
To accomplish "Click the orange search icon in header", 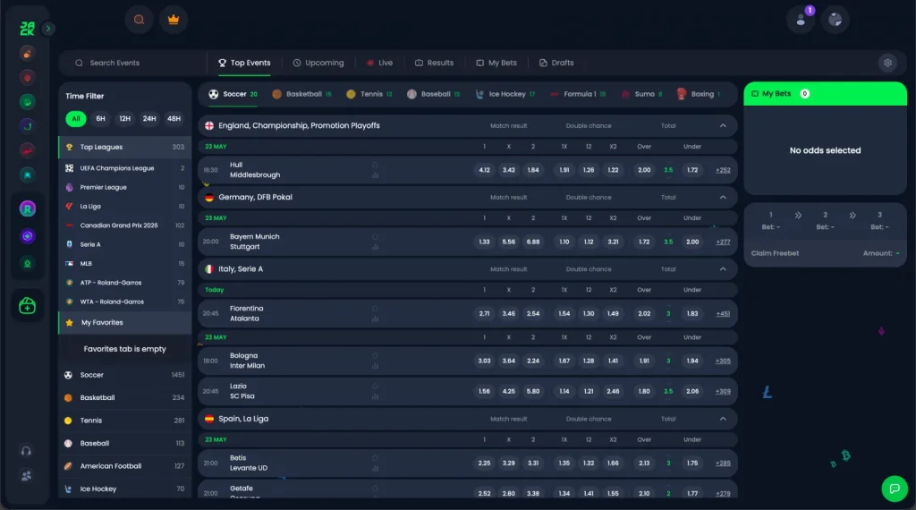I will click(139, 20).
